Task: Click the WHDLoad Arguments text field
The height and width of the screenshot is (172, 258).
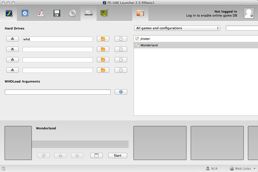Action: 58,92
